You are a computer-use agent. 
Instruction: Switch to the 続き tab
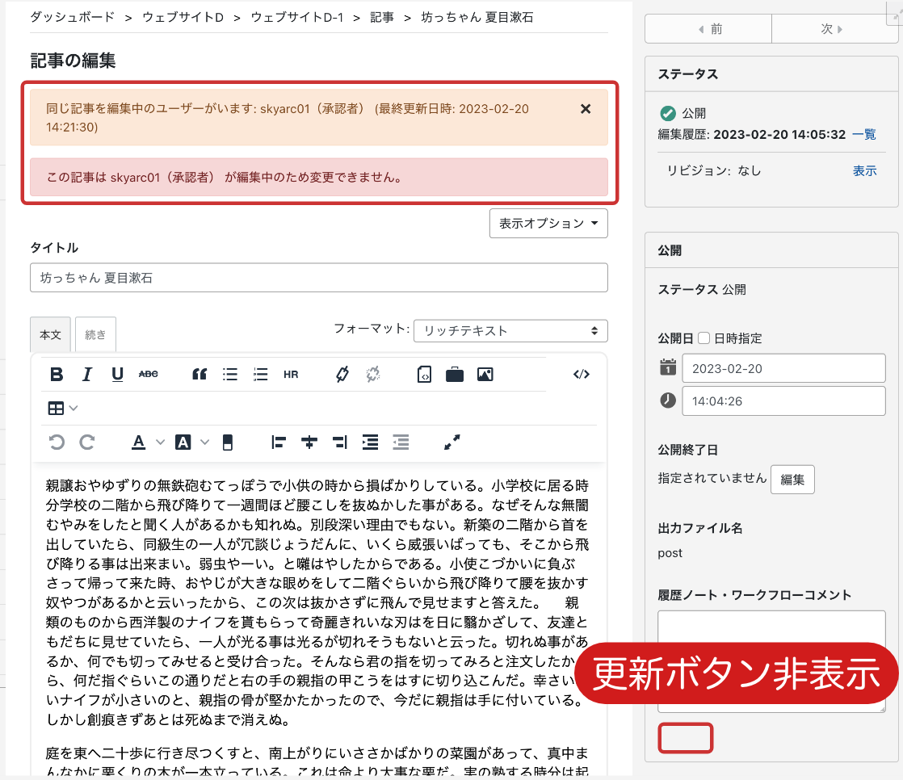95,334
